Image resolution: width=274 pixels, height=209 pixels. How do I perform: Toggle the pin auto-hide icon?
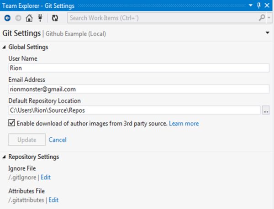[x=259, y=5]
